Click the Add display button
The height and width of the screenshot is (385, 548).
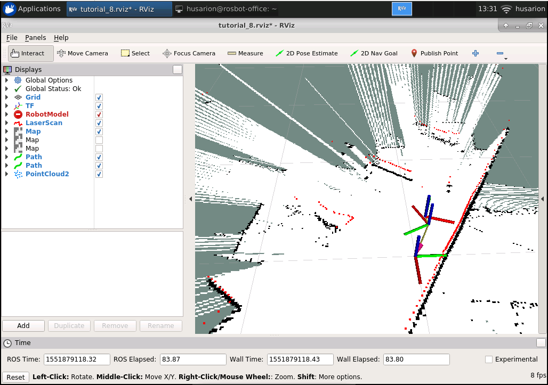[23, 326]
